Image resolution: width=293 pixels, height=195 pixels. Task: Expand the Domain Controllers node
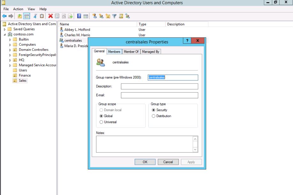(10, 50)
